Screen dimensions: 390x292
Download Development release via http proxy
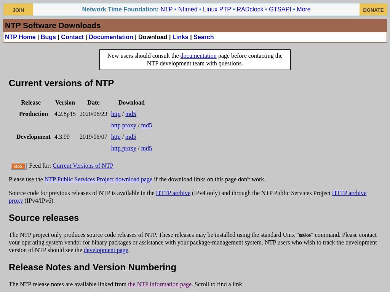click(124, 148)
